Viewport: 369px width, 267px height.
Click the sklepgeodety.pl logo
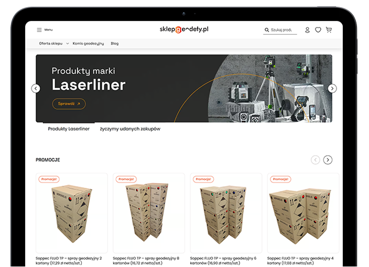click(184, 29)
